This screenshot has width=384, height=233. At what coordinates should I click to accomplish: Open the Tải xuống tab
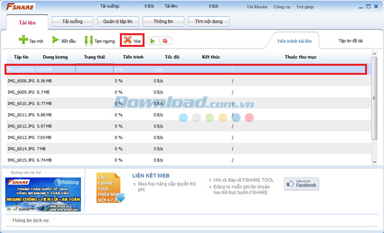coord(73,22)
